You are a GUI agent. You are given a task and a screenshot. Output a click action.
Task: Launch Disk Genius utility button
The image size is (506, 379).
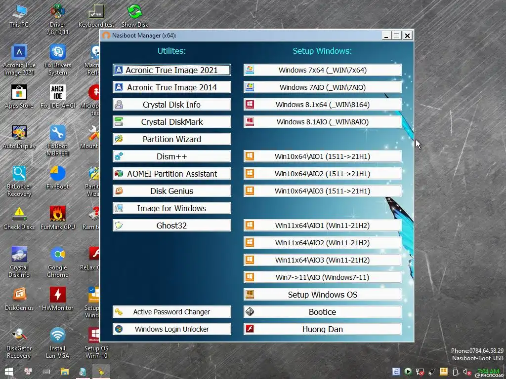click(171, 191)
